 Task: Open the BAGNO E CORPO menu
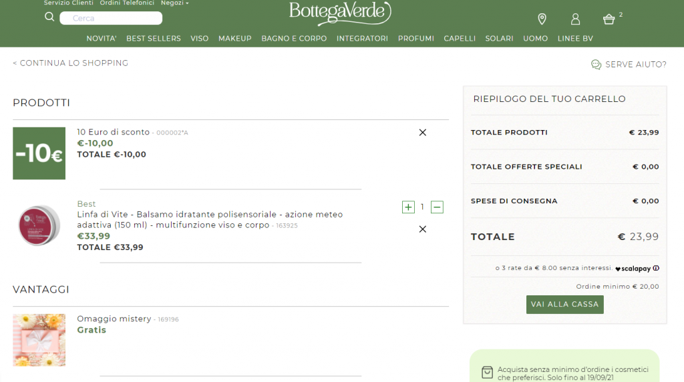294,39
